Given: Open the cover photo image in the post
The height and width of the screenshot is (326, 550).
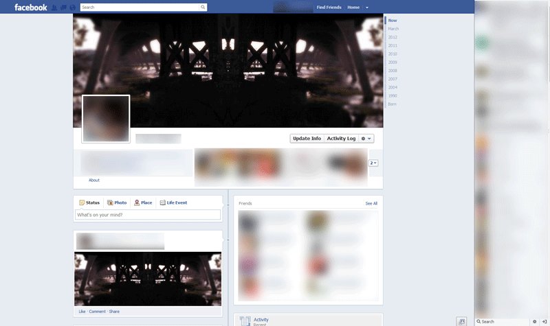Looking at the screenshot, I should point(148,279).
